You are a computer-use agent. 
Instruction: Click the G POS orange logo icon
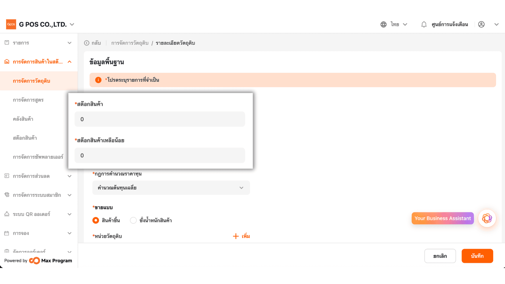click(x=11, y=24)
